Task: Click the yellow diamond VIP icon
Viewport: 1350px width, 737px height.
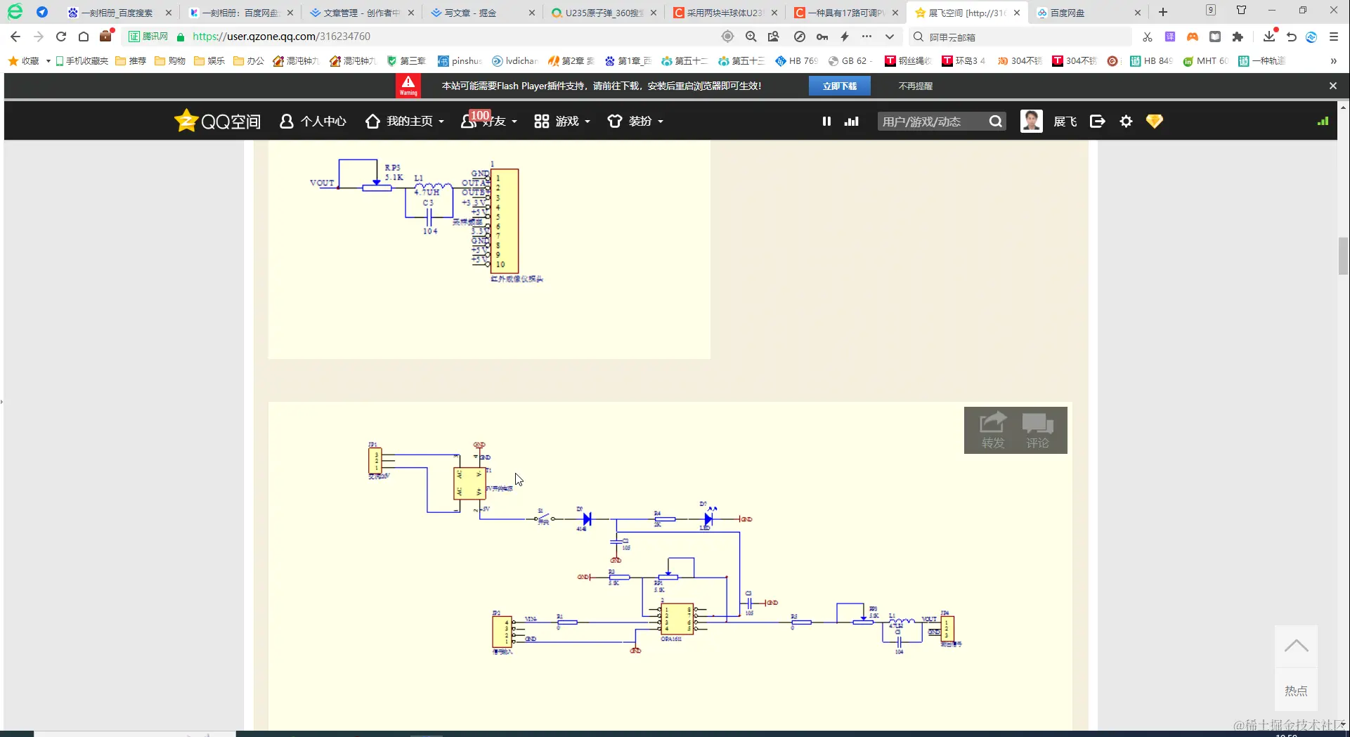Action: (x=1154, y=122)
